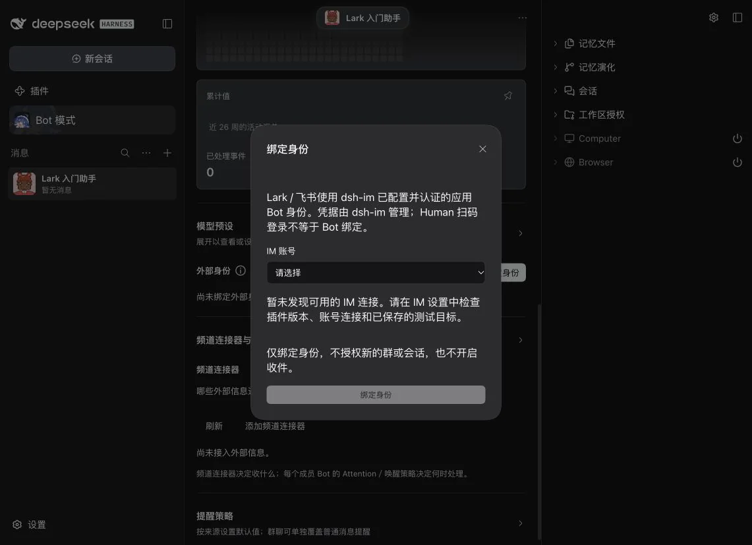The image size is (752, 545).
Task: Expand the Computer row chevron
Action: click(x=556, y=138)
